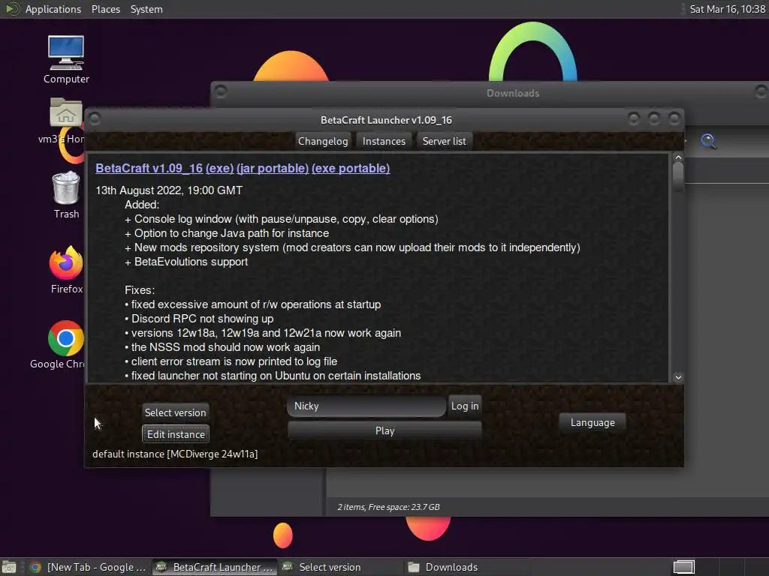Click the MATE logo icon beside Applications
The height and width of the screenshot is (576, 769).
point(12,9)
